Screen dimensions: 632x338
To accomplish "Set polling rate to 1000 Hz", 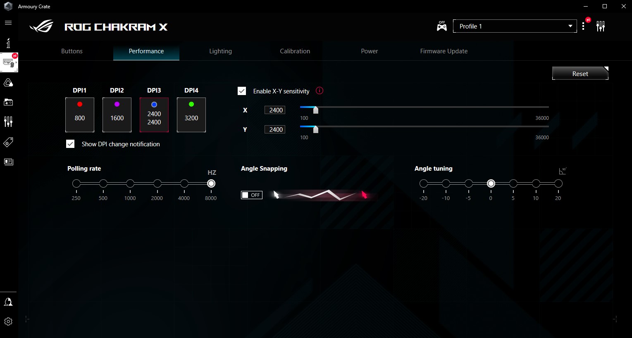I will [130, 183].
